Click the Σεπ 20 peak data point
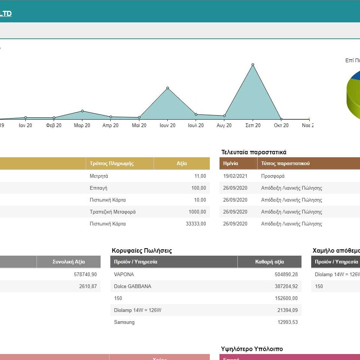The image size is (360, 360). pyautogui.click(x=253, y=64)
